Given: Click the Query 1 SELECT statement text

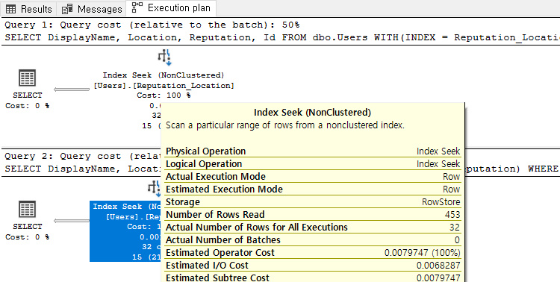Looking at the screenshot, I should click(x=282, y=37).
